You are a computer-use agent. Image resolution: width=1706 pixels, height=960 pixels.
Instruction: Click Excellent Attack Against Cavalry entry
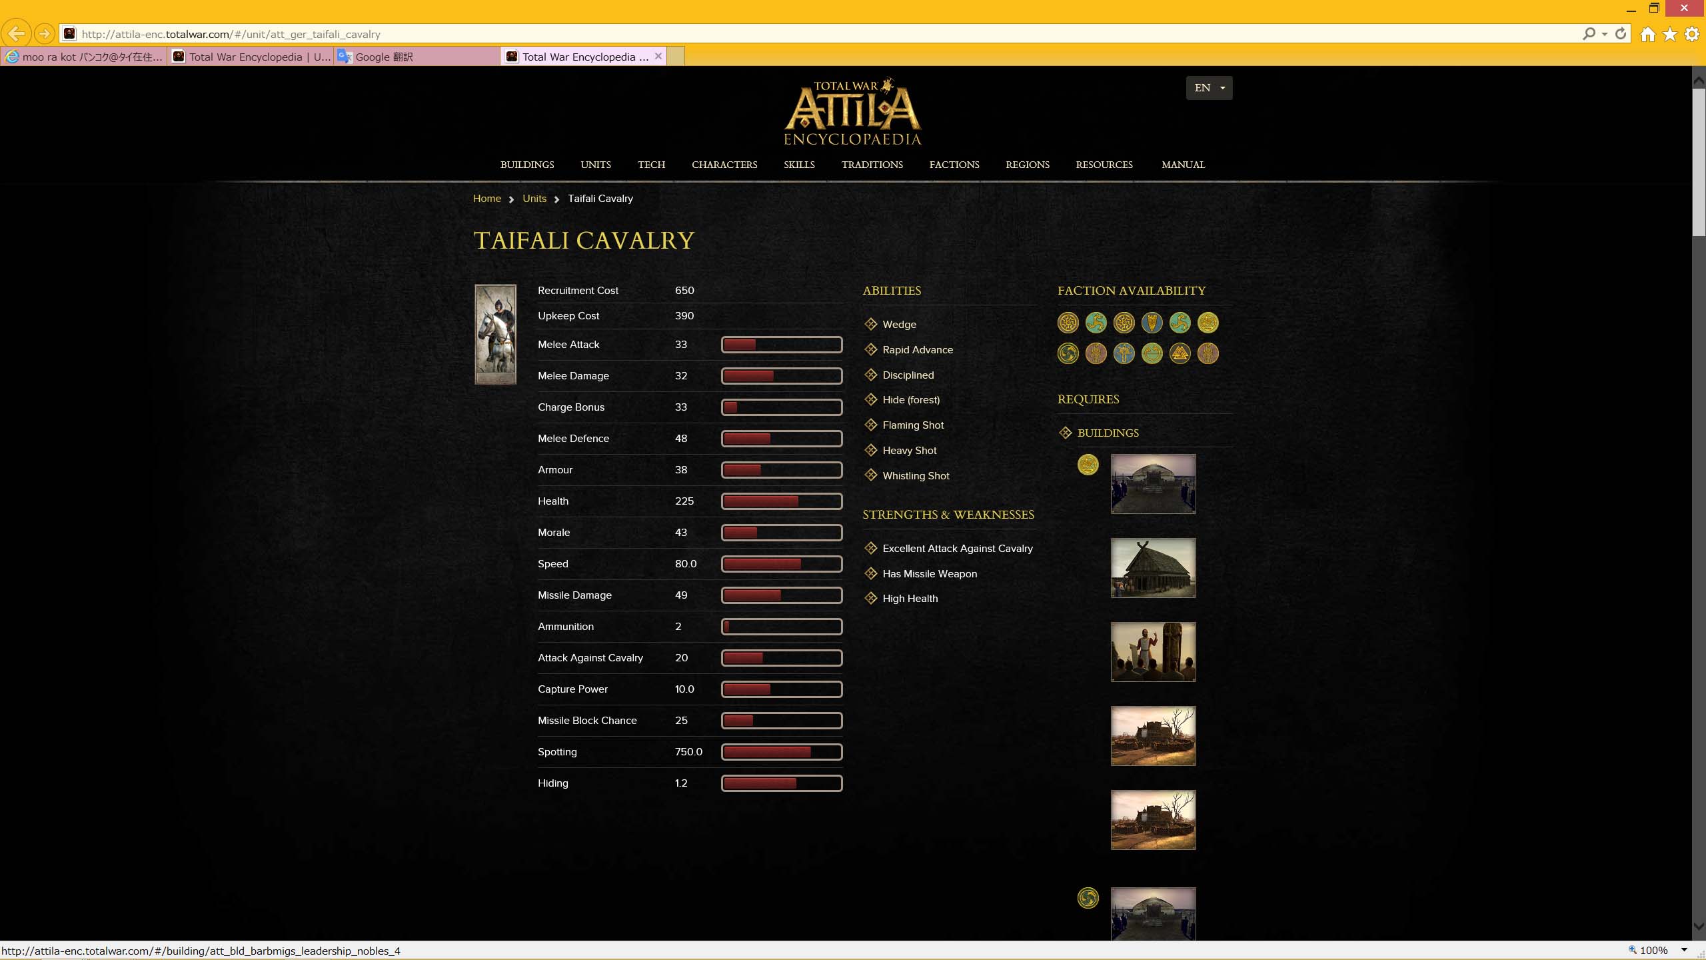tap(957, 548)
